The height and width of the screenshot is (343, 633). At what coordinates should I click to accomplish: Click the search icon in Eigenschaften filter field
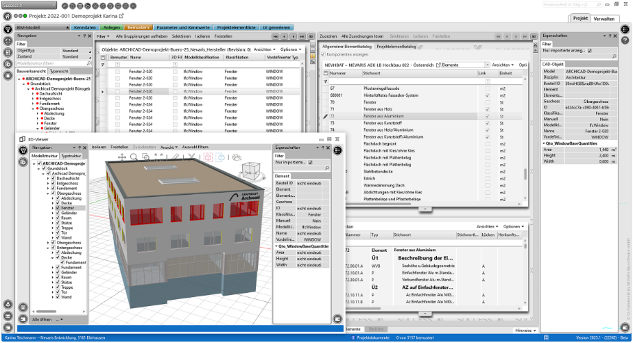pyautogui.click(x=614, y=56)
